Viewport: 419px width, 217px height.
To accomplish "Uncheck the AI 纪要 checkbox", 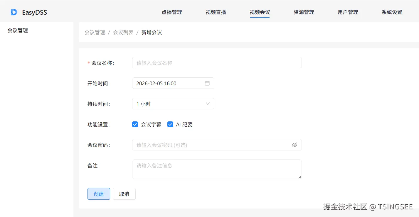I will point(170,124).
